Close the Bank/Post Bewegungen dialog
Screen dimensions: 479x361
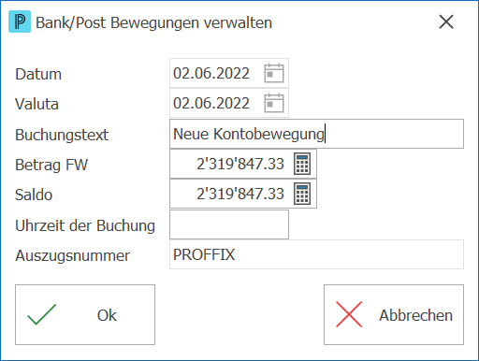click(x=446, y=22)
